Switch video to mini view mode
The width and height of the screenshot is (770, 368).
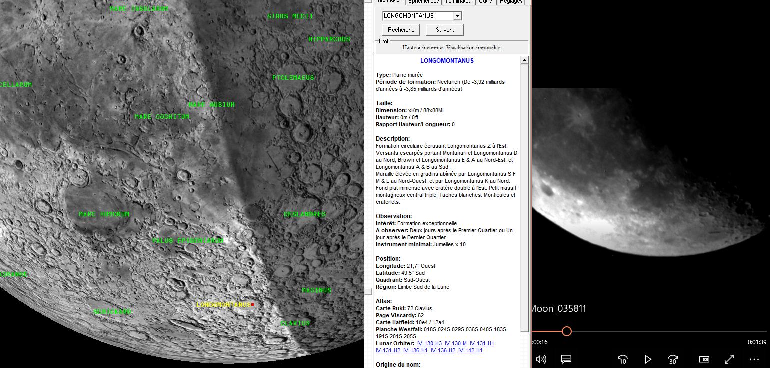point(704,359)
